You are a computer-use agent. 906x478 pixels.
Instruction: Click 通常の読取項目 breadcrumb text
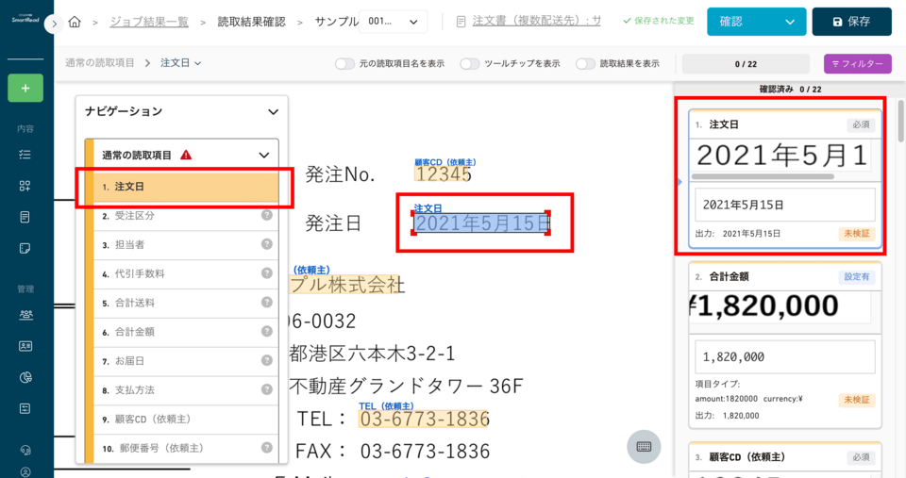[99, 63]
